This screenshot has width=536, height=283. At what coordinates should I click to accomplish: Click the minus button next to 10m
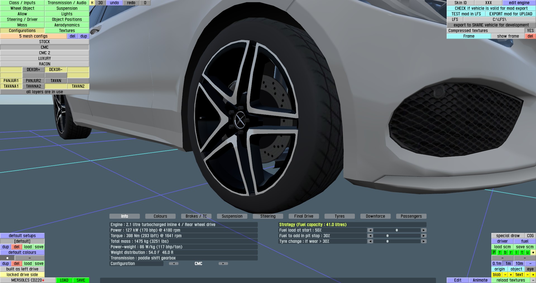pyautogui.click(x=530, y=264)
